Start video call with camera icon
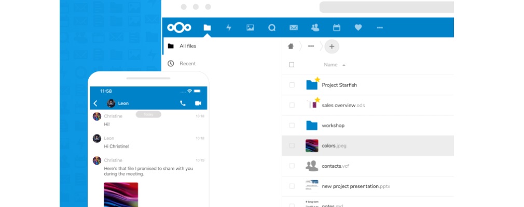 tap(198, 103)
